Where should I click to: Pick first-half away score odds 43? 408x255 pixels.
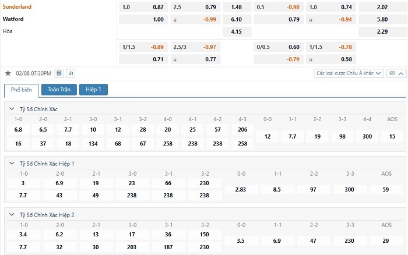coord(59,195)
